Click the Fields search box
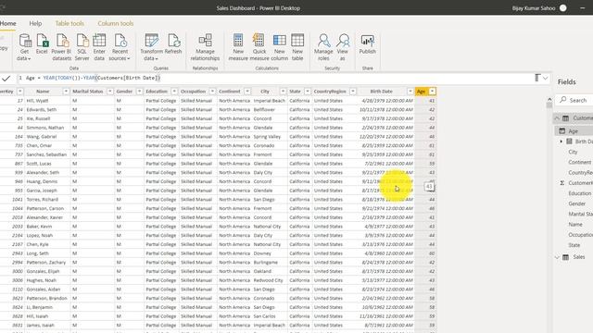593x333 pixels. point(574,100)
